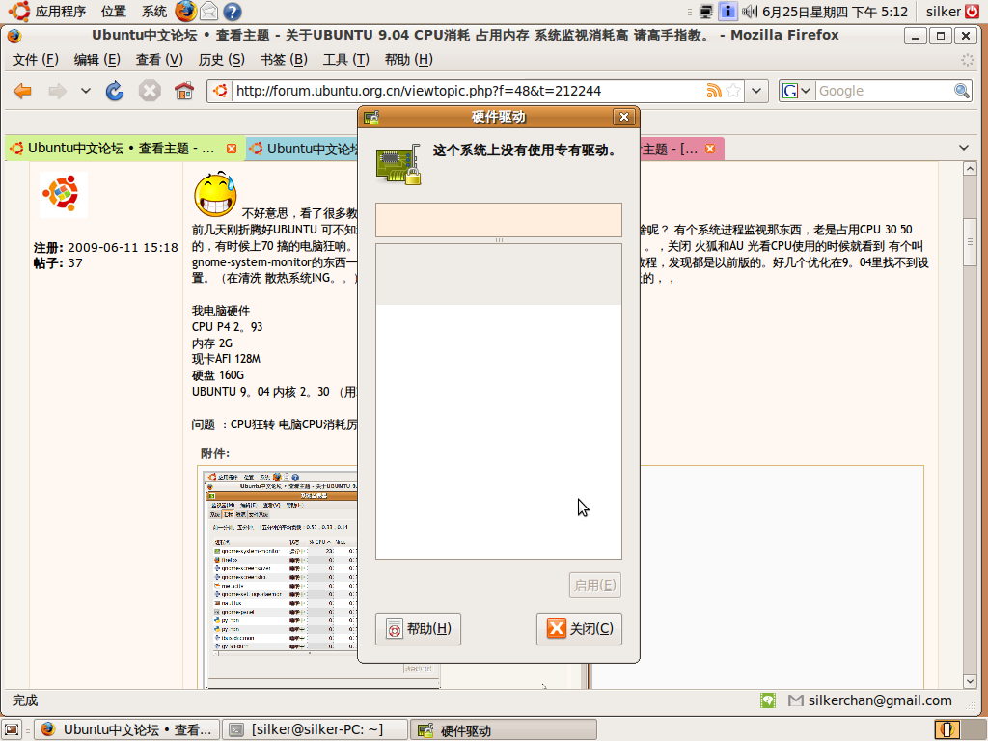
Task: Click the volume speaker tray icon
Action: [x=749, y=12]
